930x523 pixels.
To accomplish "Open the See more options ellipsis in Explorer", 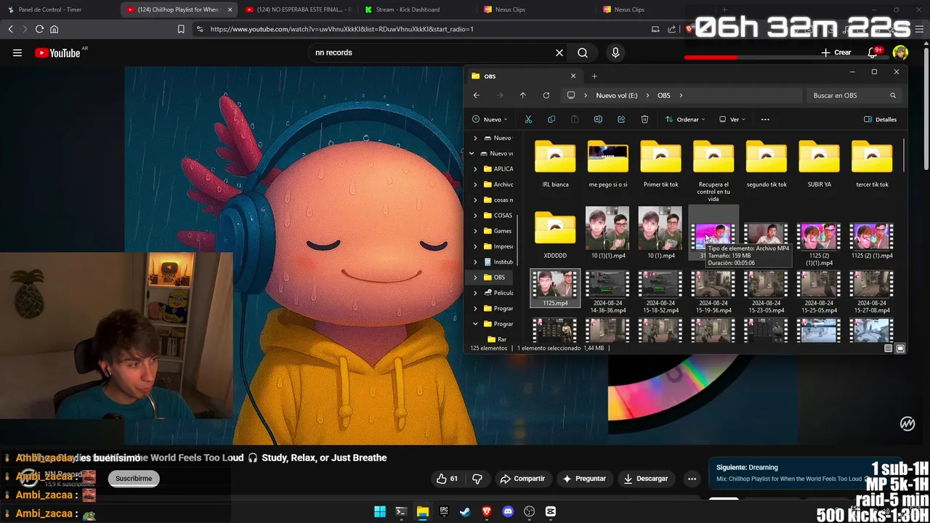I will [765, 119].
